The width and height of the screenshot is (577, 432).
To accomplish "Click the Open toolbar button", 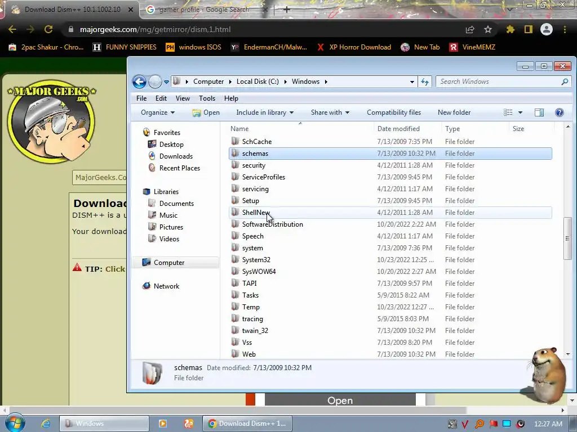I will 206,112.
